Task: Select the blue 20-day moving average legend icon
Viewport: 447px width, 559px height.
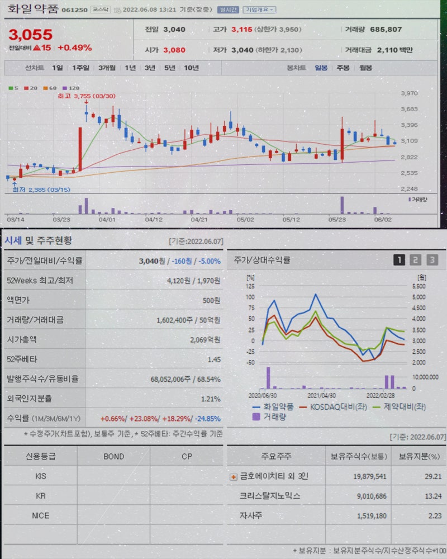Action: point(25,88)
